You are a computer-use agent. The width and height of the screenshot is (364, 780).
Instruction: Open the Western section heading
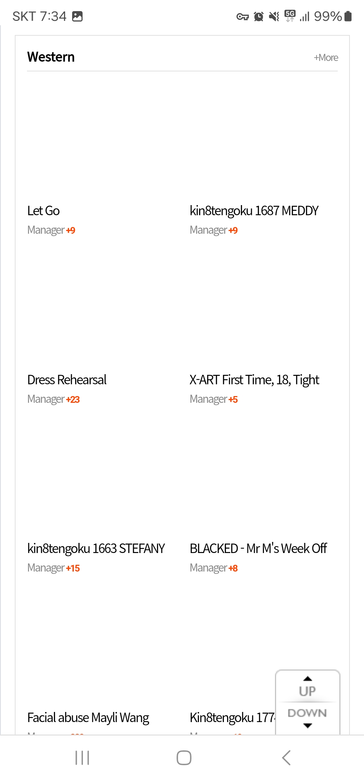(51, 57)
